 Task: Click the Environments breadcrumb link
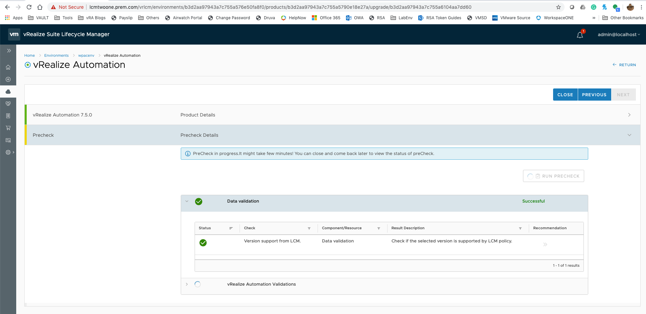click(56, 55)
